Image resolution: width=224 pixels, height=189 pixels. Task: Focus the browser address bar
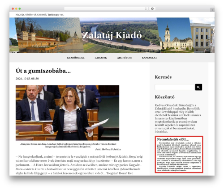tap(106, 9)
